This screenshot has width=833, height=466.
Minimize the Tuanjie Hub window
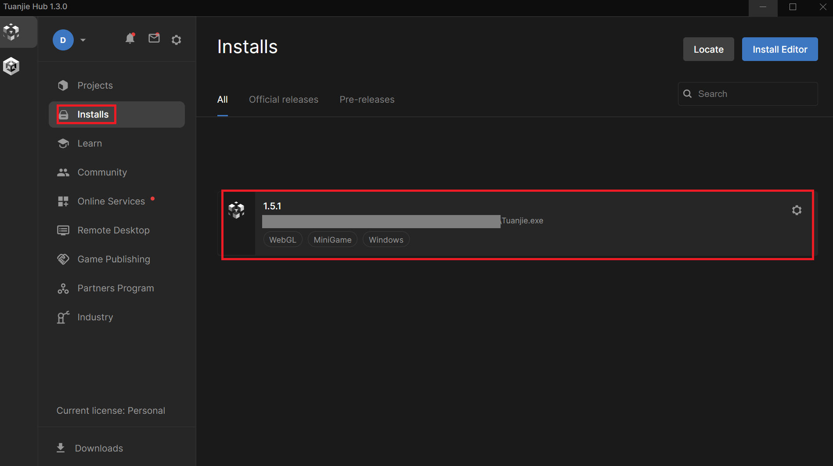(x=763, y=7)
